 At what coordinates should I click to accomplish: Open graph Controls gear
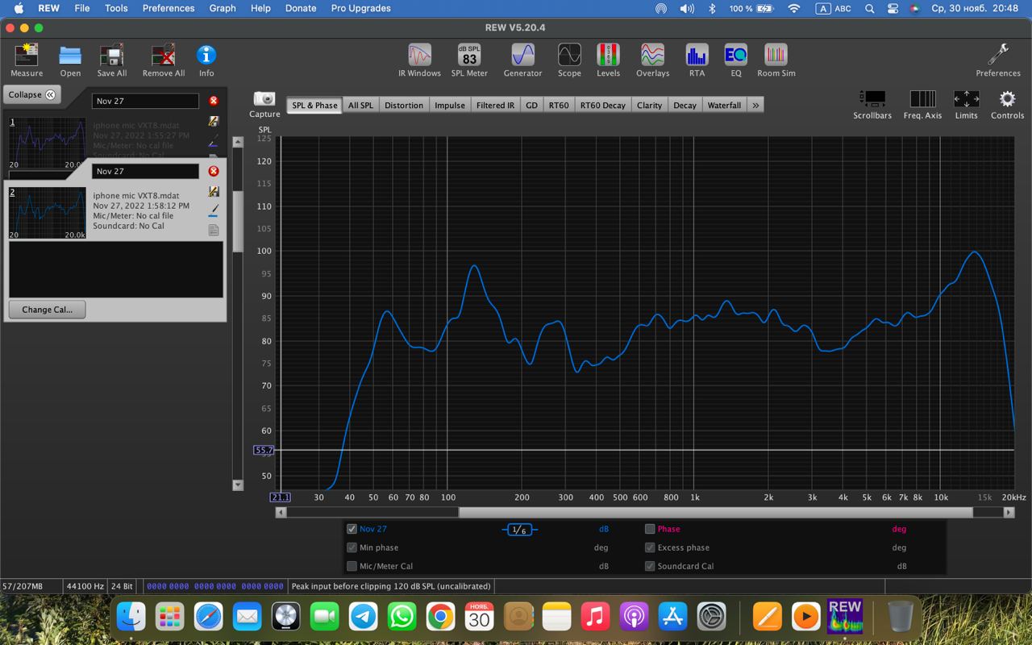point(1007,98)
